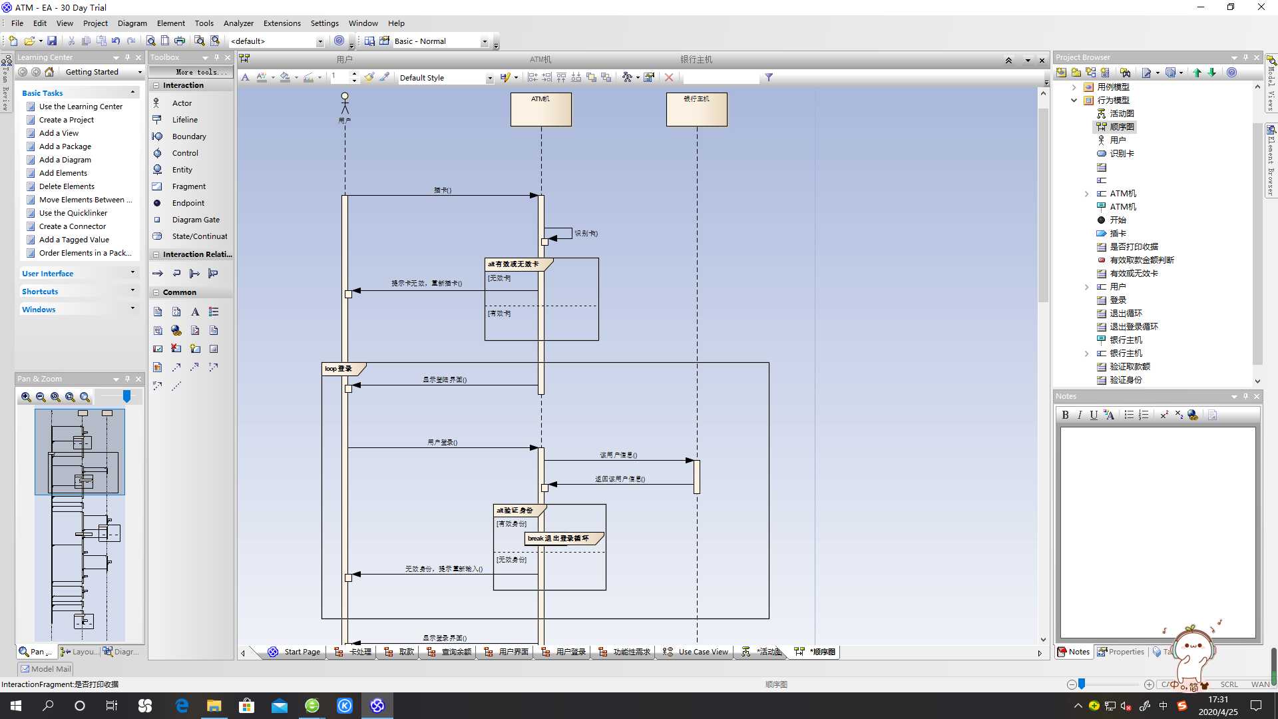The height and width of the screenshot is (719, 1278).
Task: Click the Fragment tool in toolbox
Action: coord(188,186)
